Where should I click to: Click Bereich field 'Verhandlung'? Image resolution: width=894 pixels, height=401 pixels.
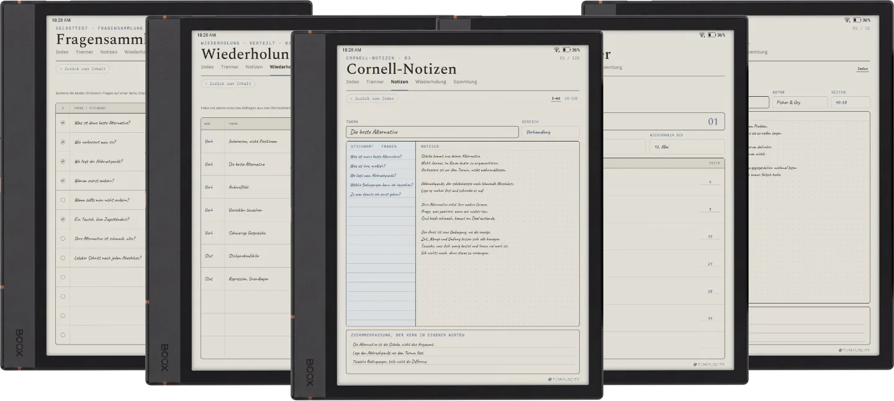551,132
